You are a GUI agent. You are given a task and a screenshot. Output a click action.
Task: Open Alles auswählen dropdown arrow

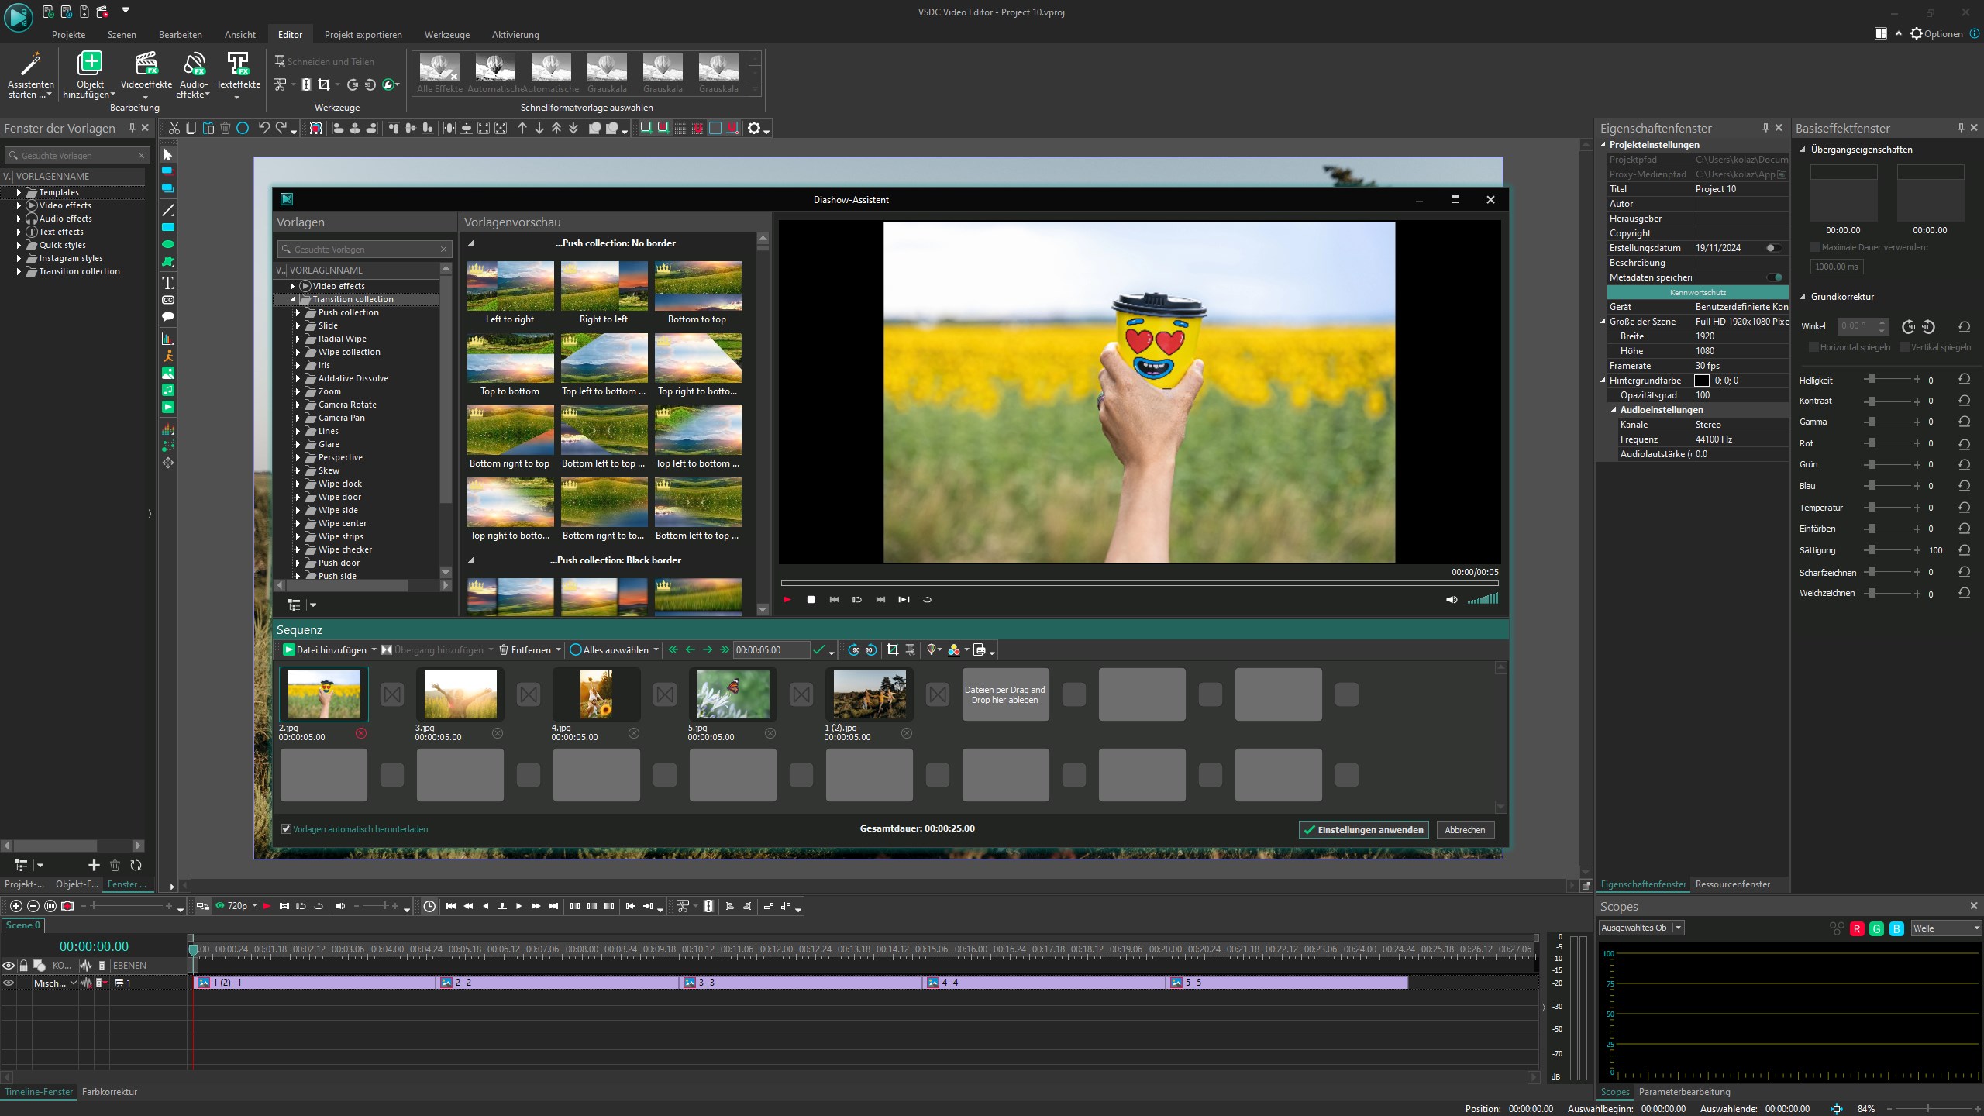[656, 649]
